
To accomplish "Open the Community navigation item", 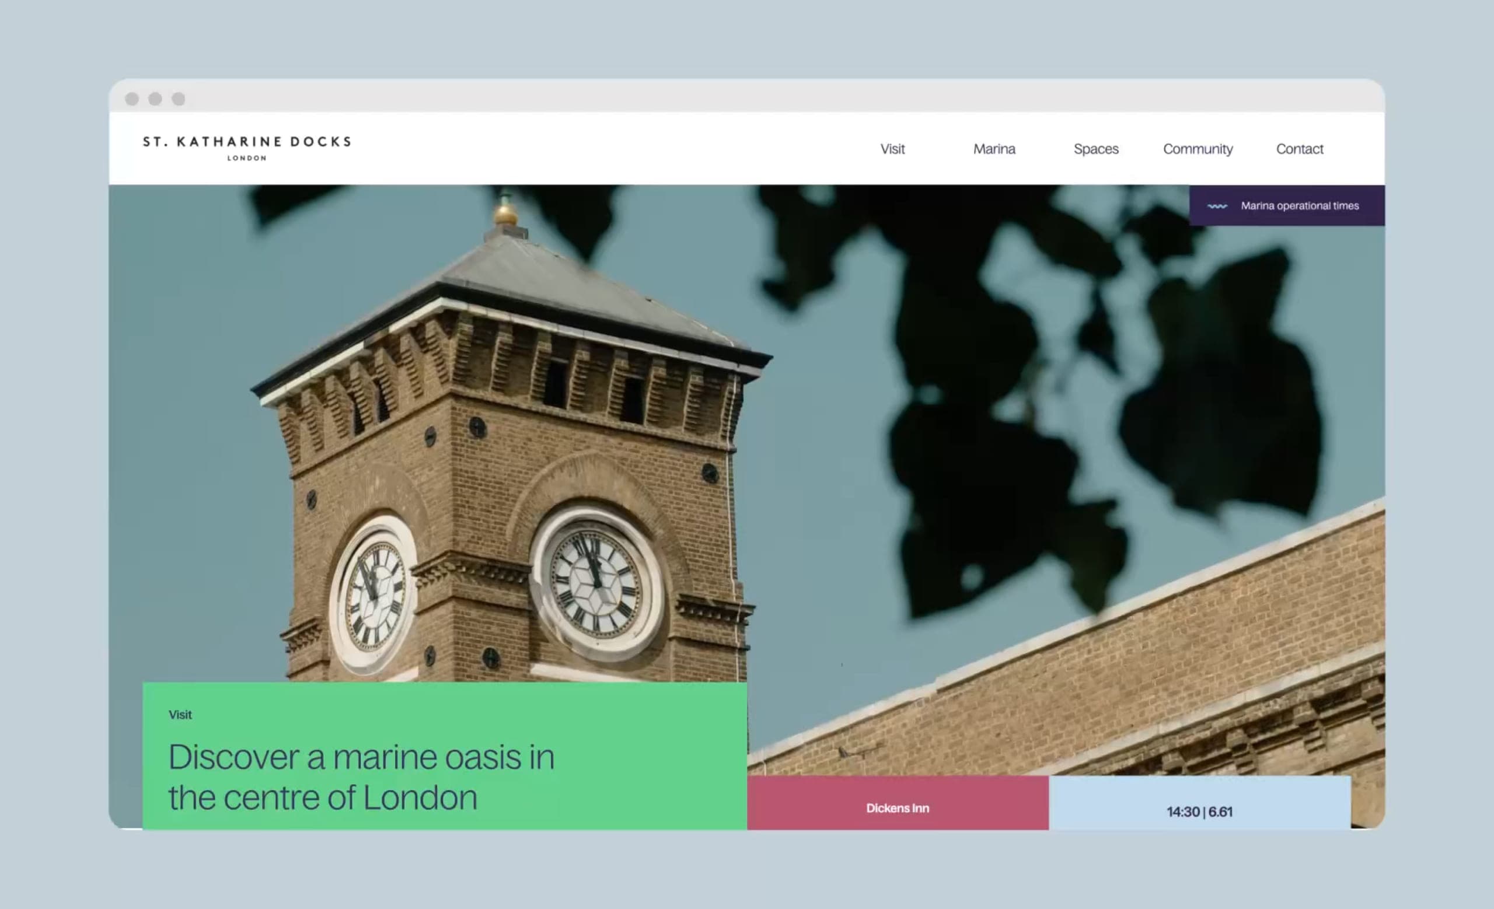I will (1198, 149).
